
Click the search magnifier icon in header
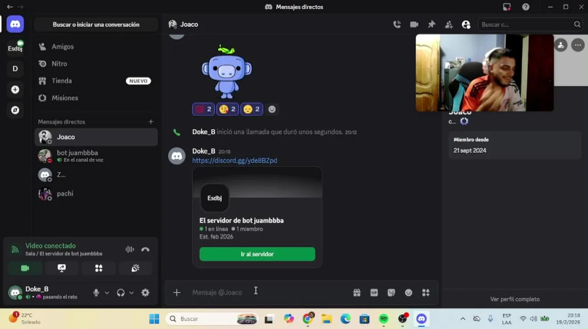coord(577,25)
